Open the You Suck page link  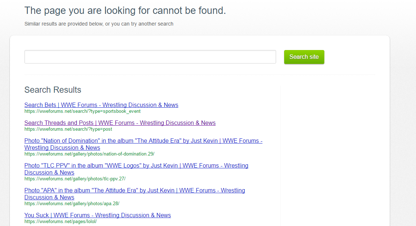point(98,215)
